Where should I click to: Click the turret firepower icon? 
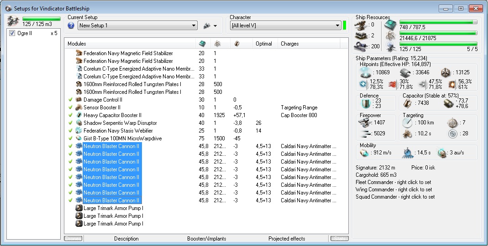click(x=365, y=123)
